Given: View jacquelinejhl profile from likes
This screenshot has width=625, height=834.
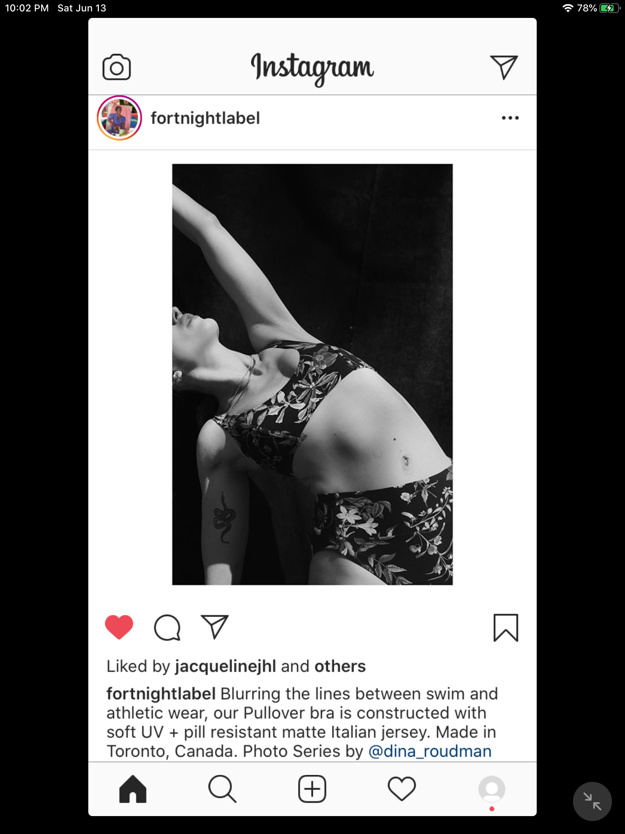Looking at the screenshot, I should [225, 667].
